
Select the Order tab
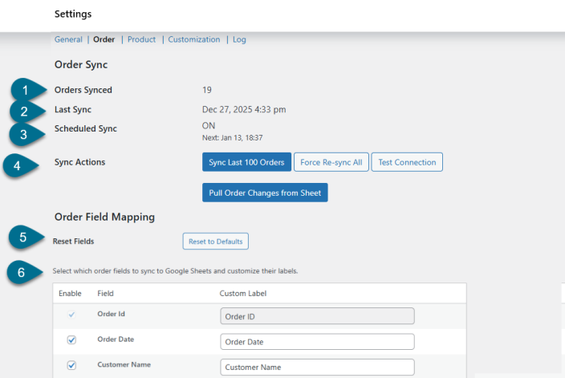(x=104, y=39)
